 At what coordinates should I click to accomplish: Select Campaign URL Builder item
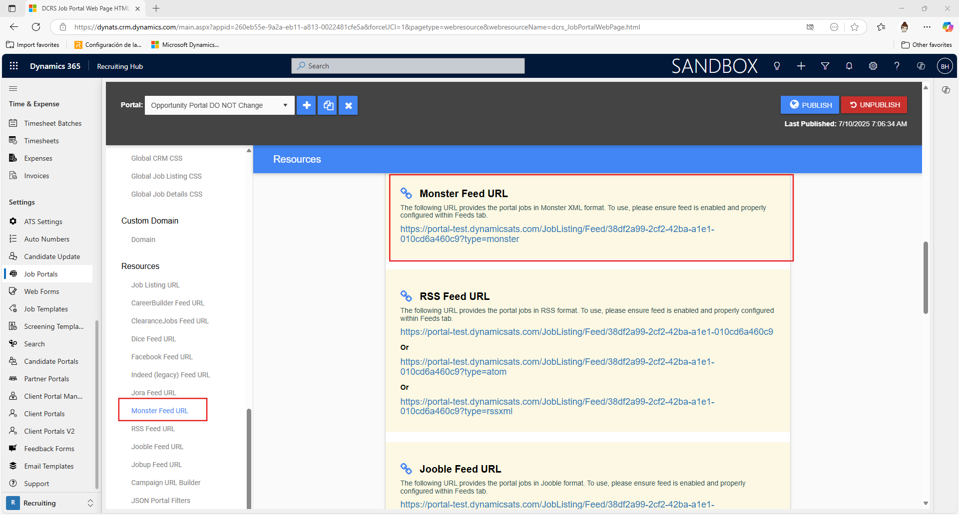166,483
